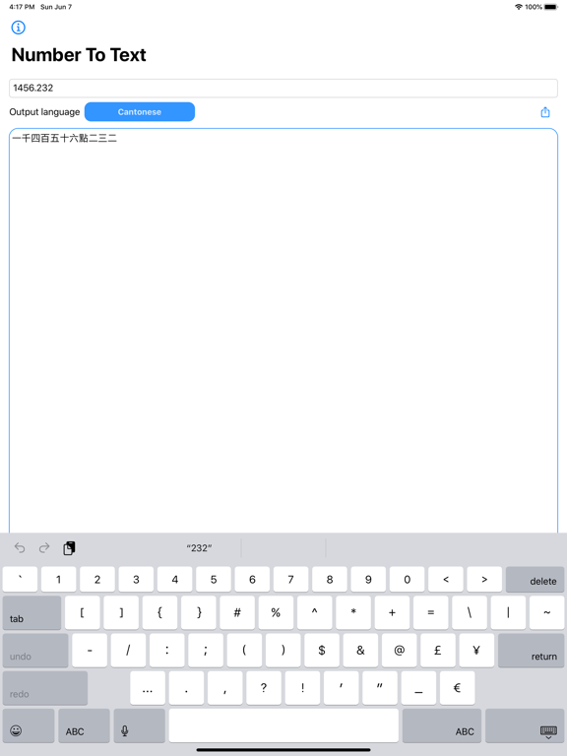Tap the emoji keyboard icon
Image resolution: width=567 pixels, height=756 pixels.
29,725
